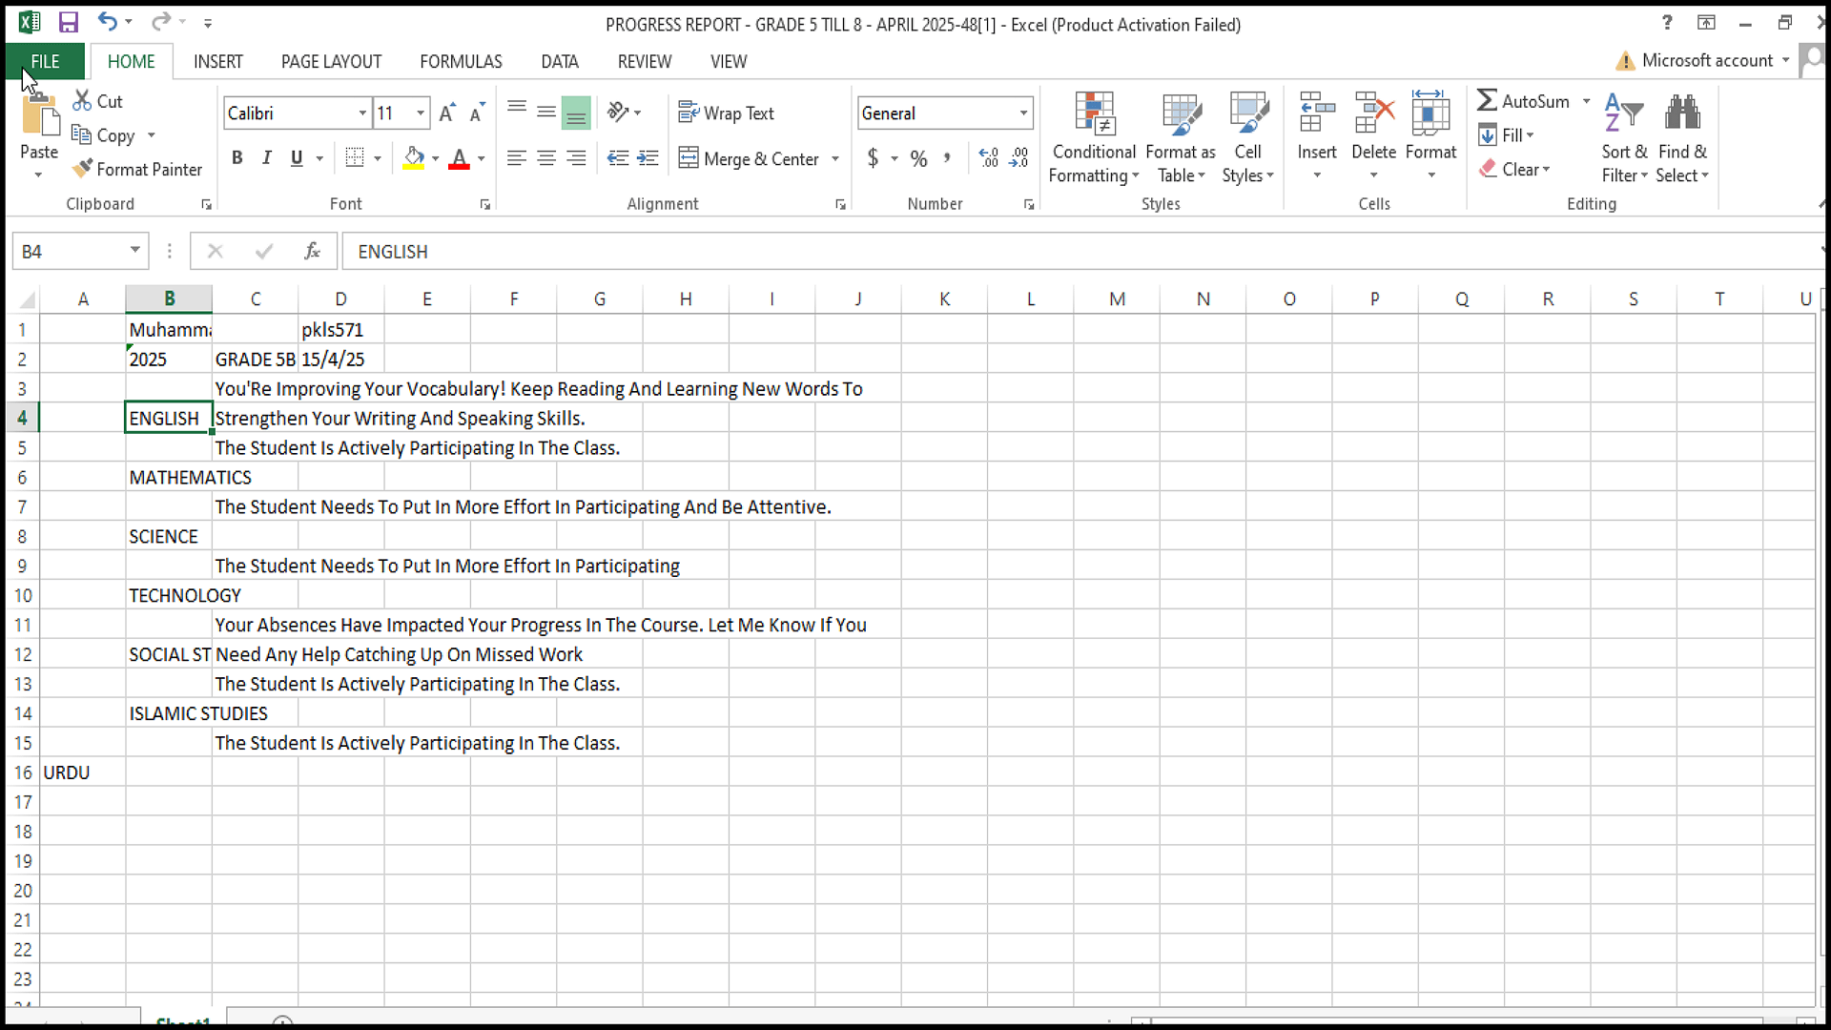Select column B header
This screenshot has width=1831, height=1030.
click(x=169, y=299)
